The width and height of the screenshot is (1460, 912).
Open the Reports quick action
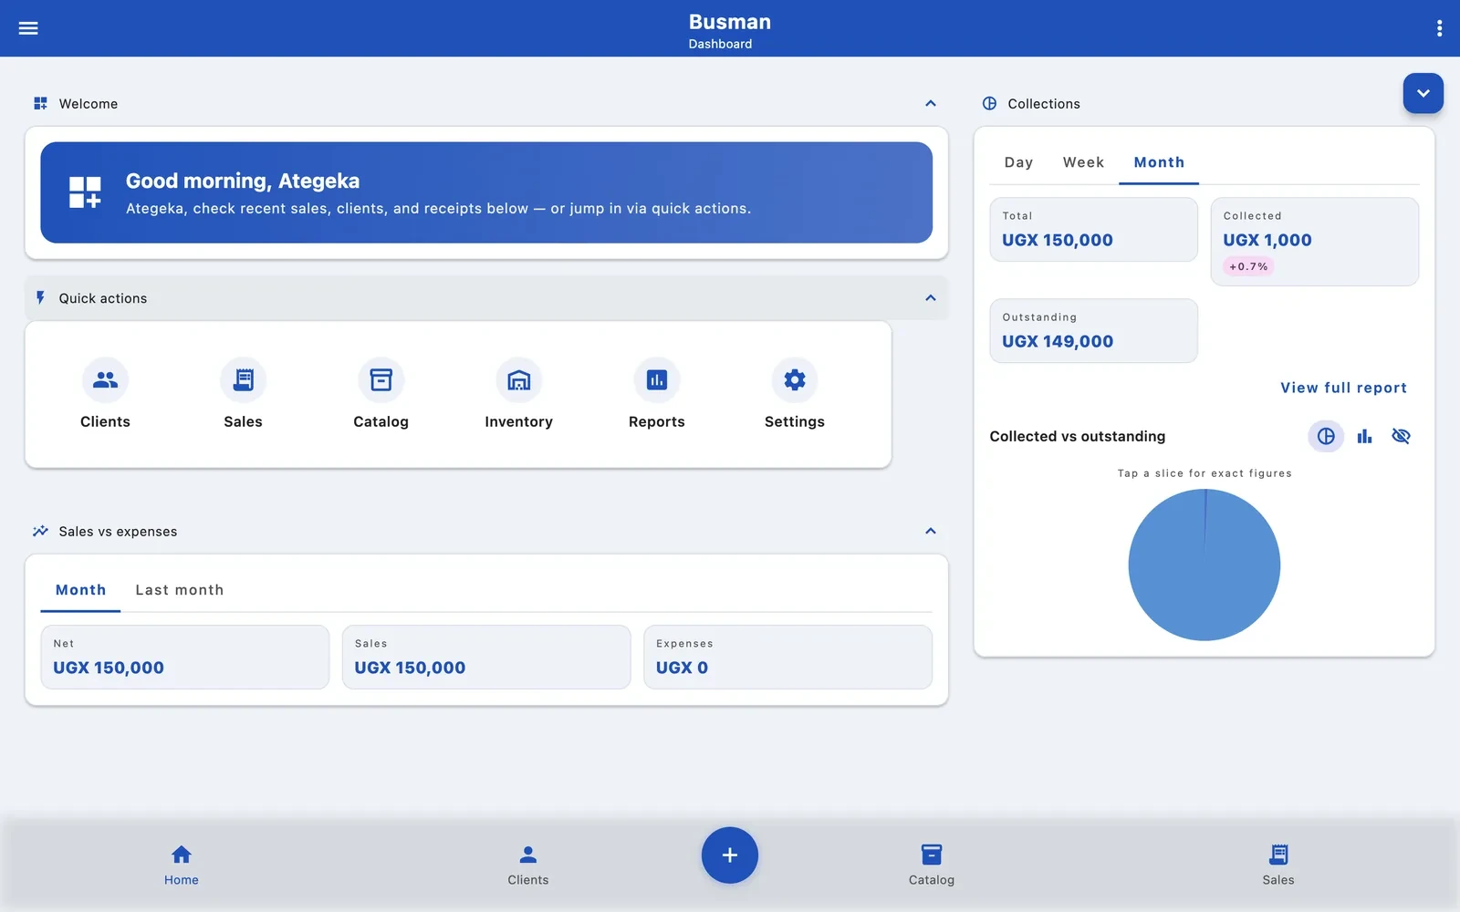[x=656, y=394]
